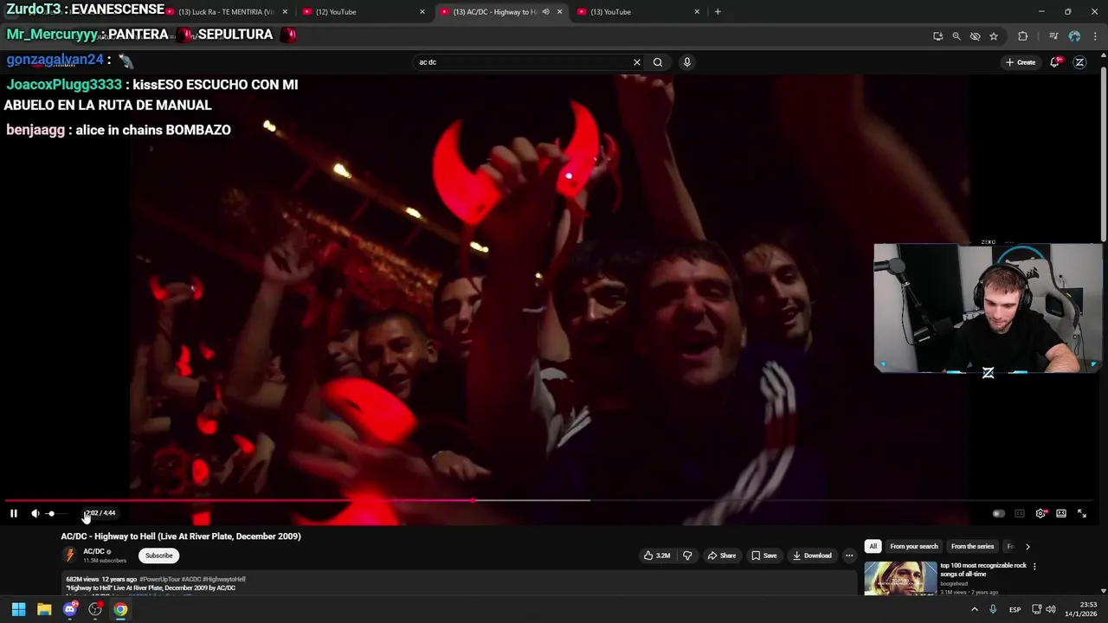Share the Highway to Hell video
Image resolution: width=1108 pixels, height=623 pixels.
pos(722,556)
